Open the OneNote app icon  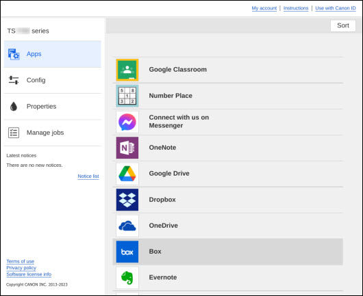tap(127, 148)
